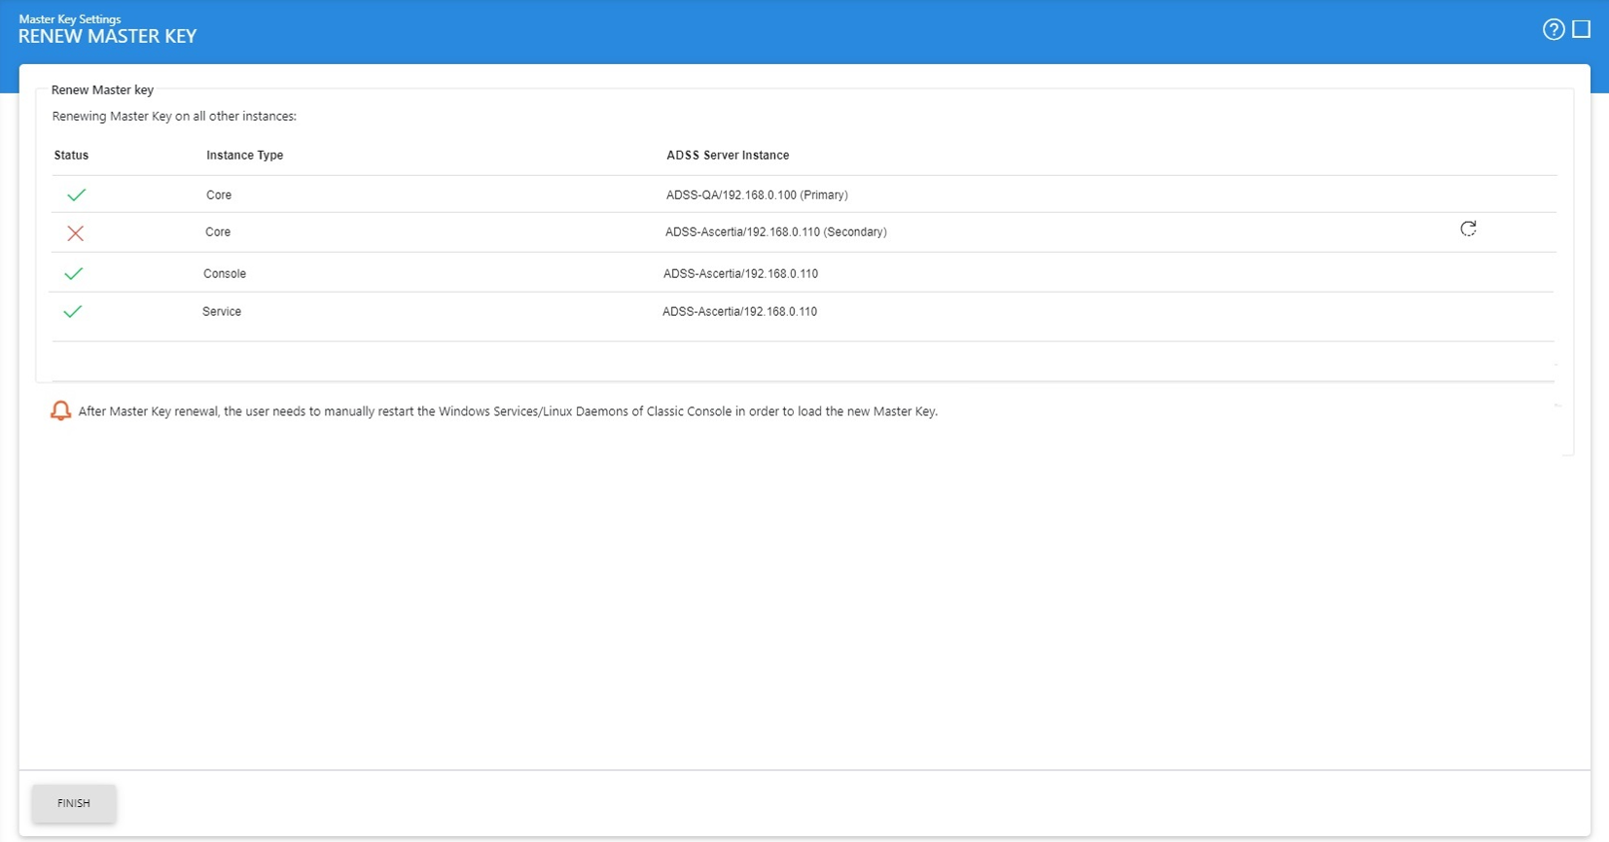Click the orange bell notice icon
The width and height of the screenshot is (1609, 842).
60,411
